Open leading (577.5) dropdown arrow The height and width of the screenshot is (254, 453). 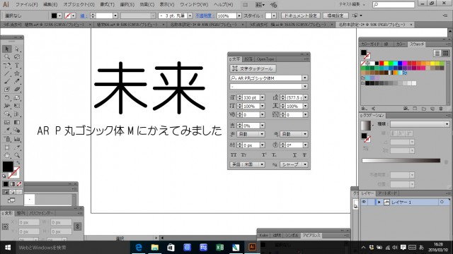pyautogui.click(x=305, y=97)
